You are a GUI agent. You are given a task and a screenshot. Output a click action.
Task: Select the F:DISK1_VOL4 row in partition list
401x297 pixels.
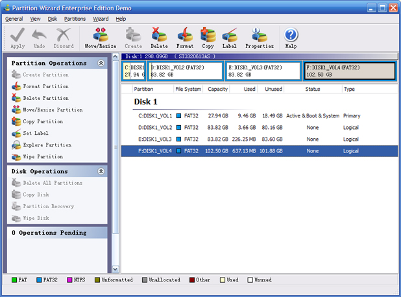pyautogui.click(x=260, y=151)
